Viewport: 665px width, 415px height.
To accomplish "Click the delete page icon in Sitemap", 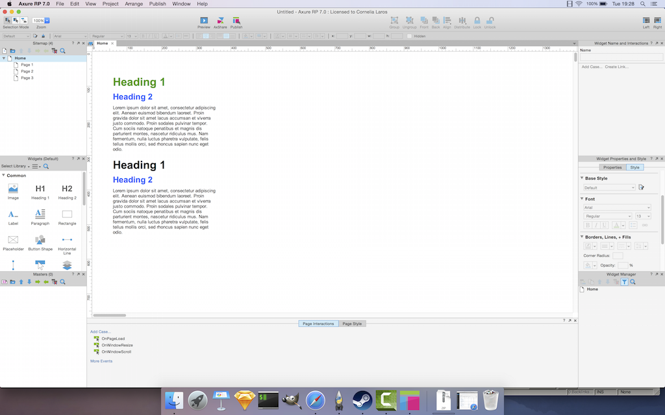I will [55, 51].
